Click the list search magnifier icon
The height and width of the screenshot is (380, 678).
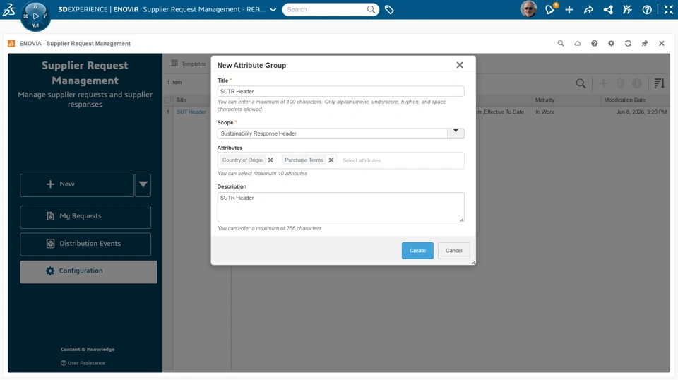[x=581, y=83]
